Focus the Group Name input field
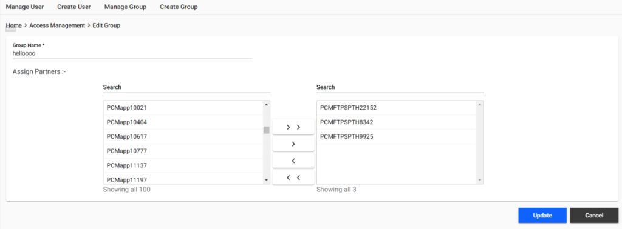Image resolution: width=622 pixels, height=229 pixels. [x=132, y=53]
